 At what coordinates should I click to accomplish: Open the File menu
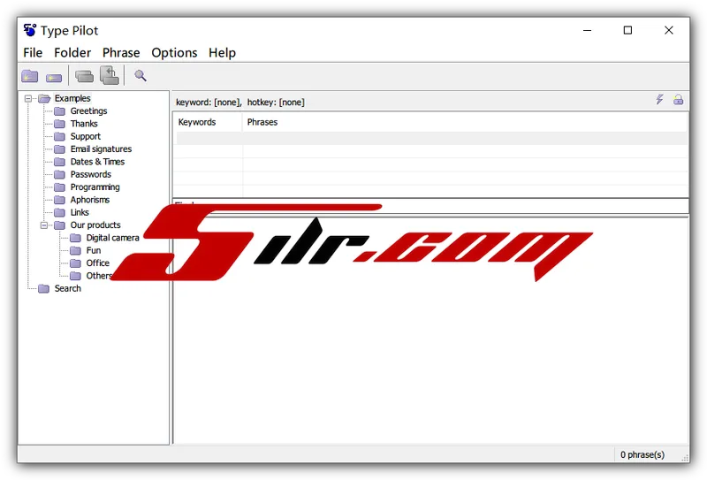point(33,53)
